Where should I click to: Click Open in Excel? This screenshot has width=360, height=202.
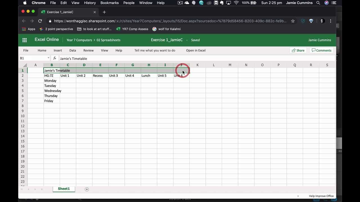point(196,50)
